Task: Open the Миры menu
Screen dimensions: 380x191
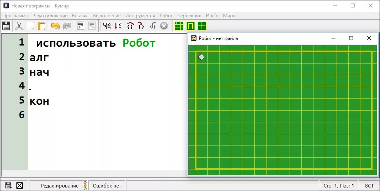Action: pyautogui.click(x=229, y=16)
